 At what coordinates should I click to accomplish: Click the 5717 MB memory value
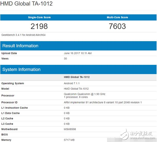[69, 140]
